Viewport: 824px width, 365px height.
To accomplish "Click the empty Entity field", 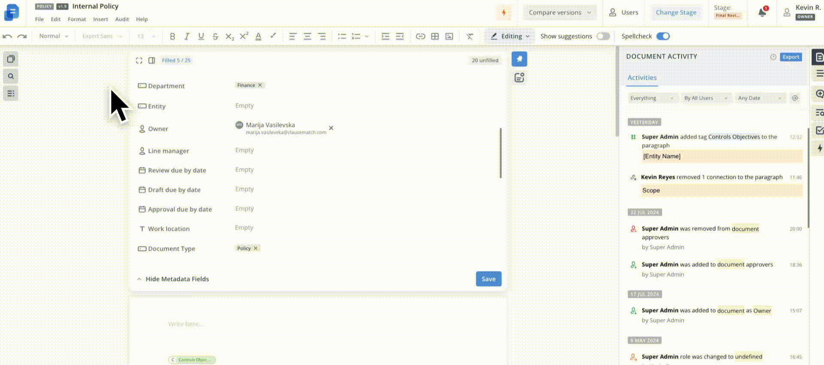I will tap(245, 106).
